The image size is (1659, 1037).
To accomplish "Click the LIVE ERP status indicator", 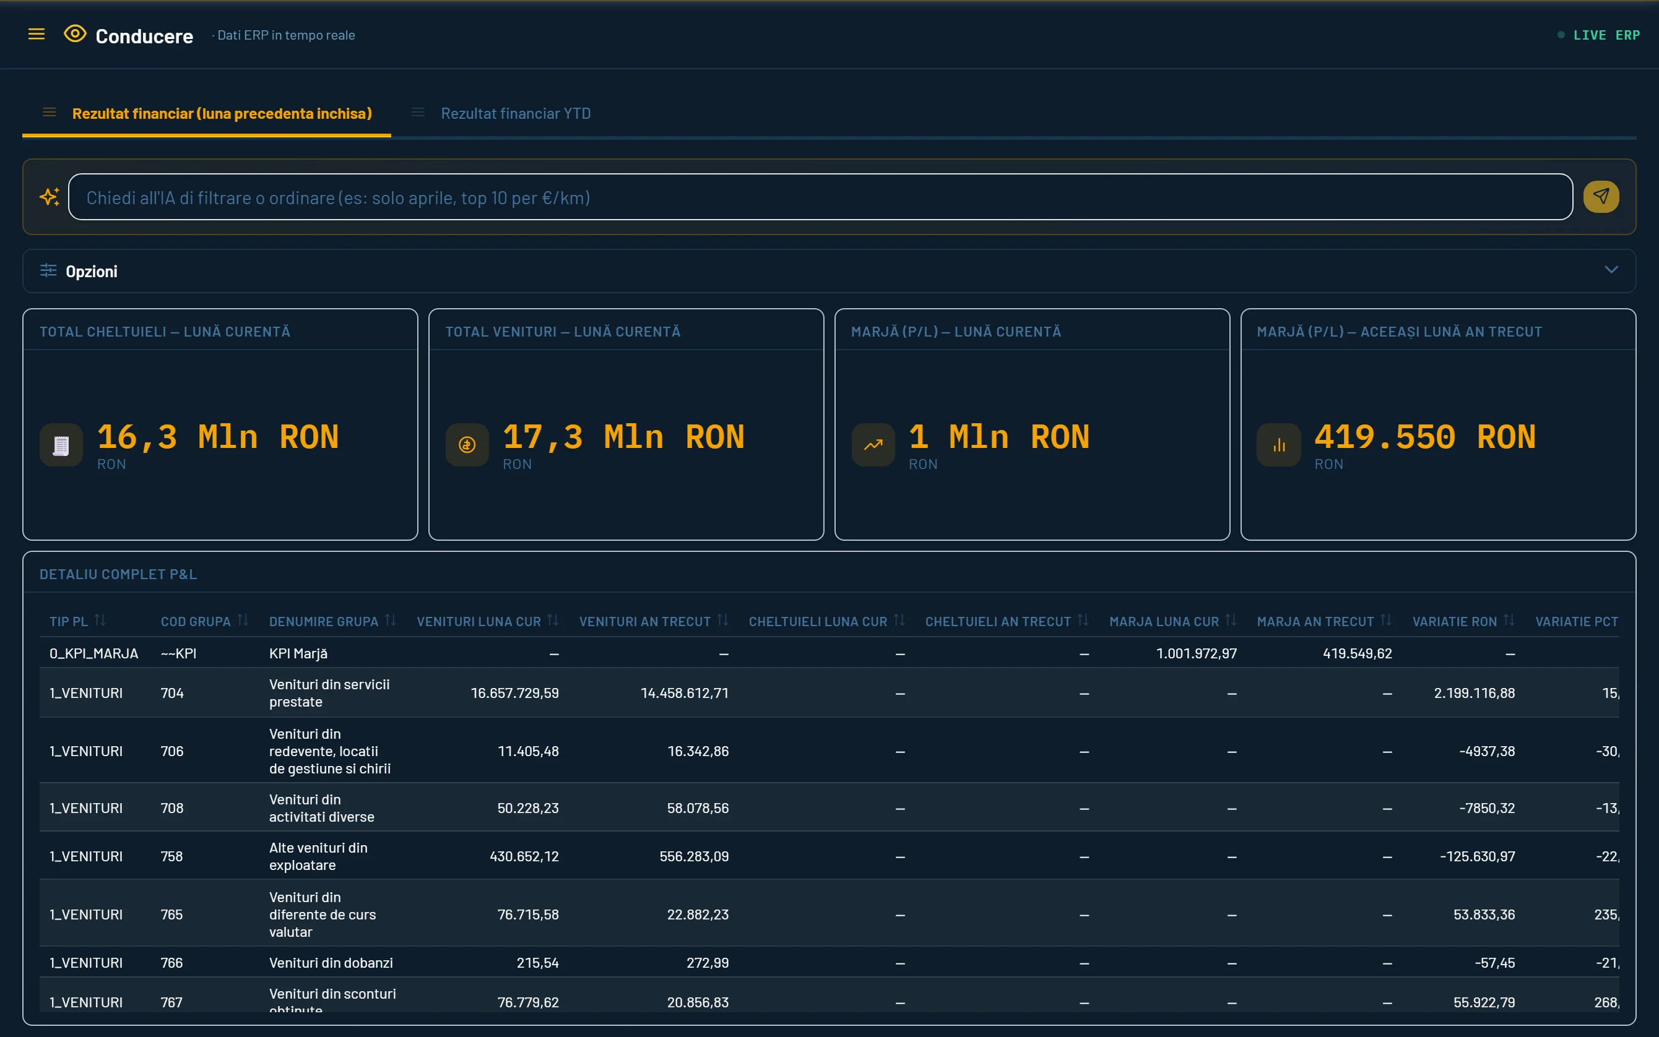I will [x=1598, y=35].
